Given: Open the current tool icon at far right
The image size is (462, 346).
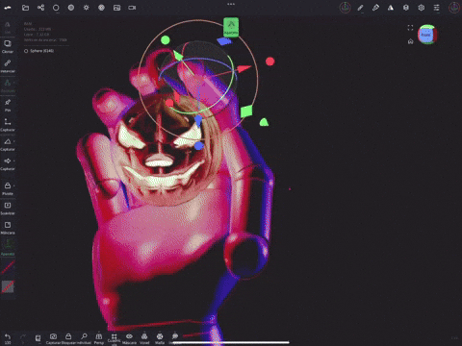Looking at the screenshot, I should [x=454, y=8].
